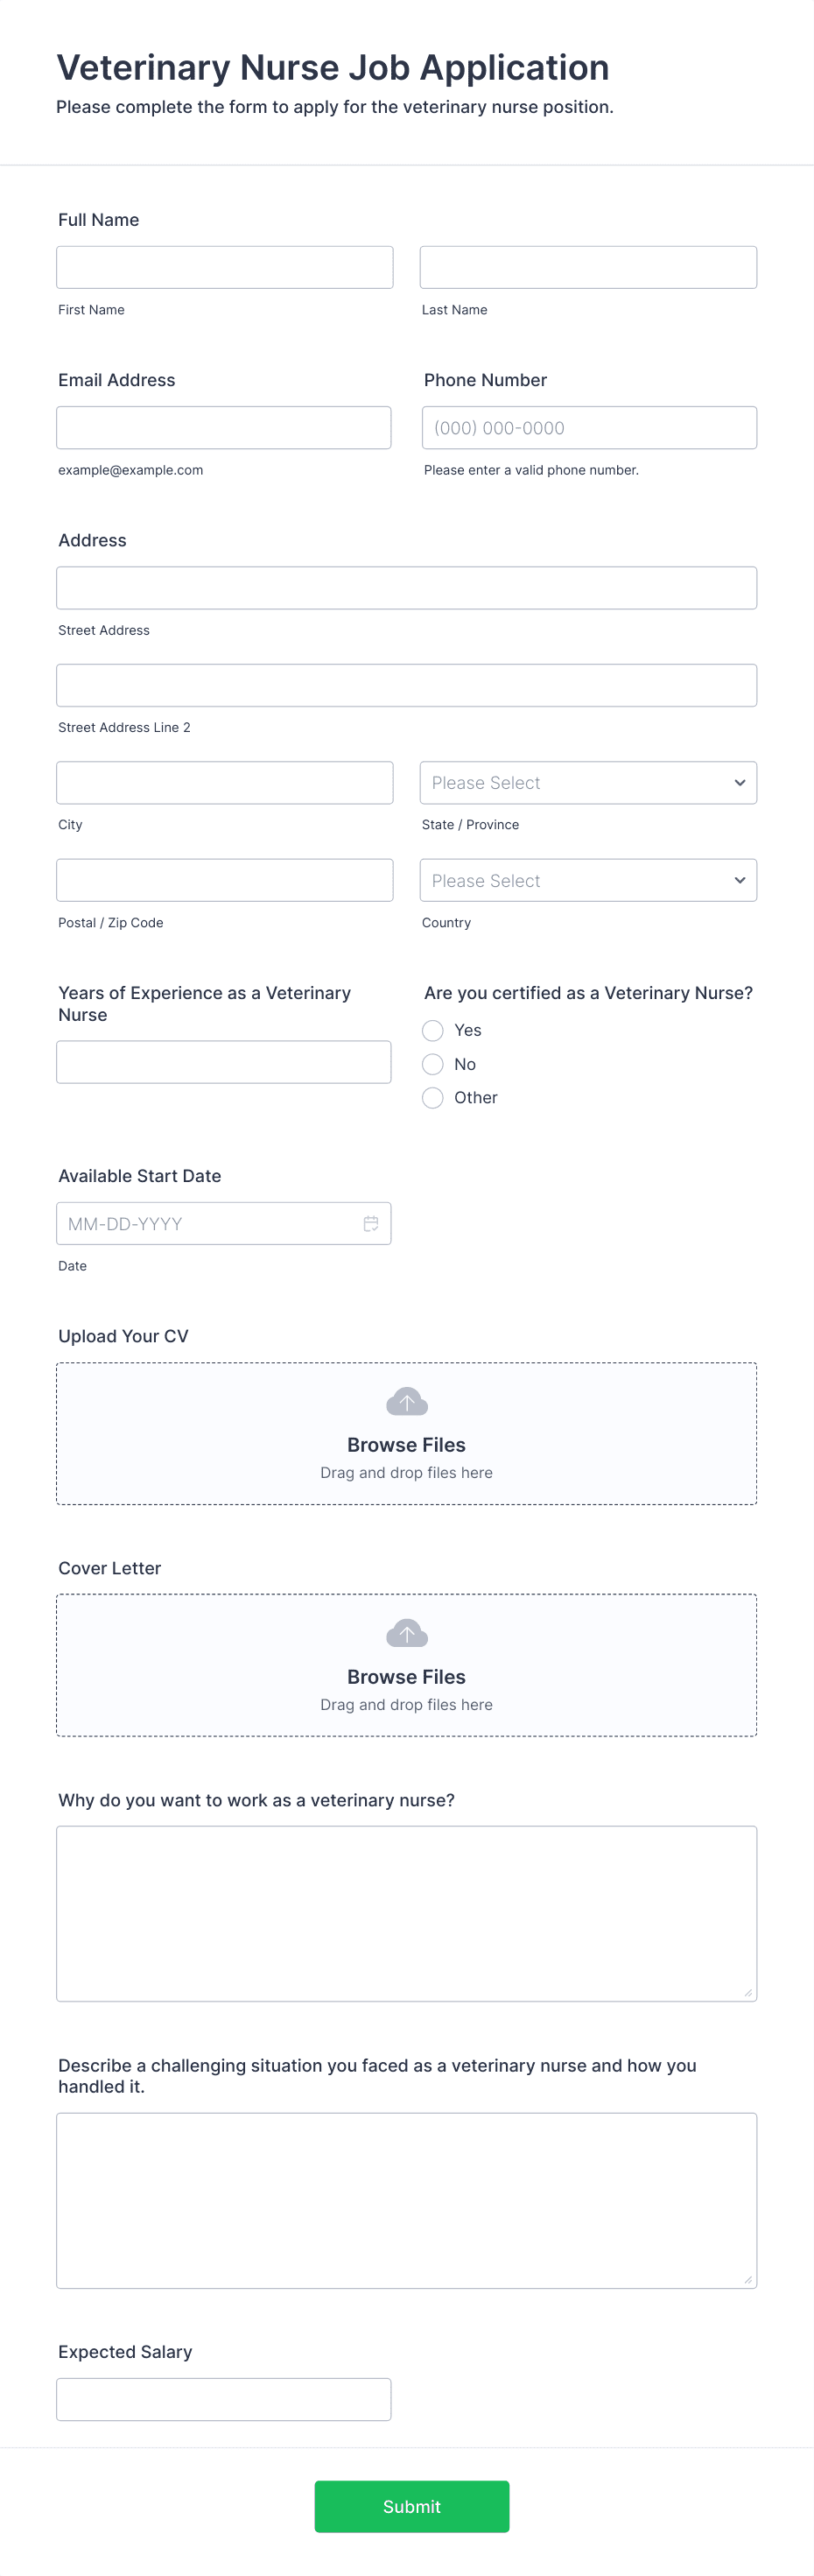Open the Country dropdown
This screenshot has height=2576, width=814.
point(588,881)
